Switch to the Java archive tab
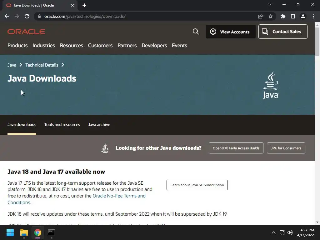This screenshot has width=320, height=240. pyautogui.click(x=99, y=124)
